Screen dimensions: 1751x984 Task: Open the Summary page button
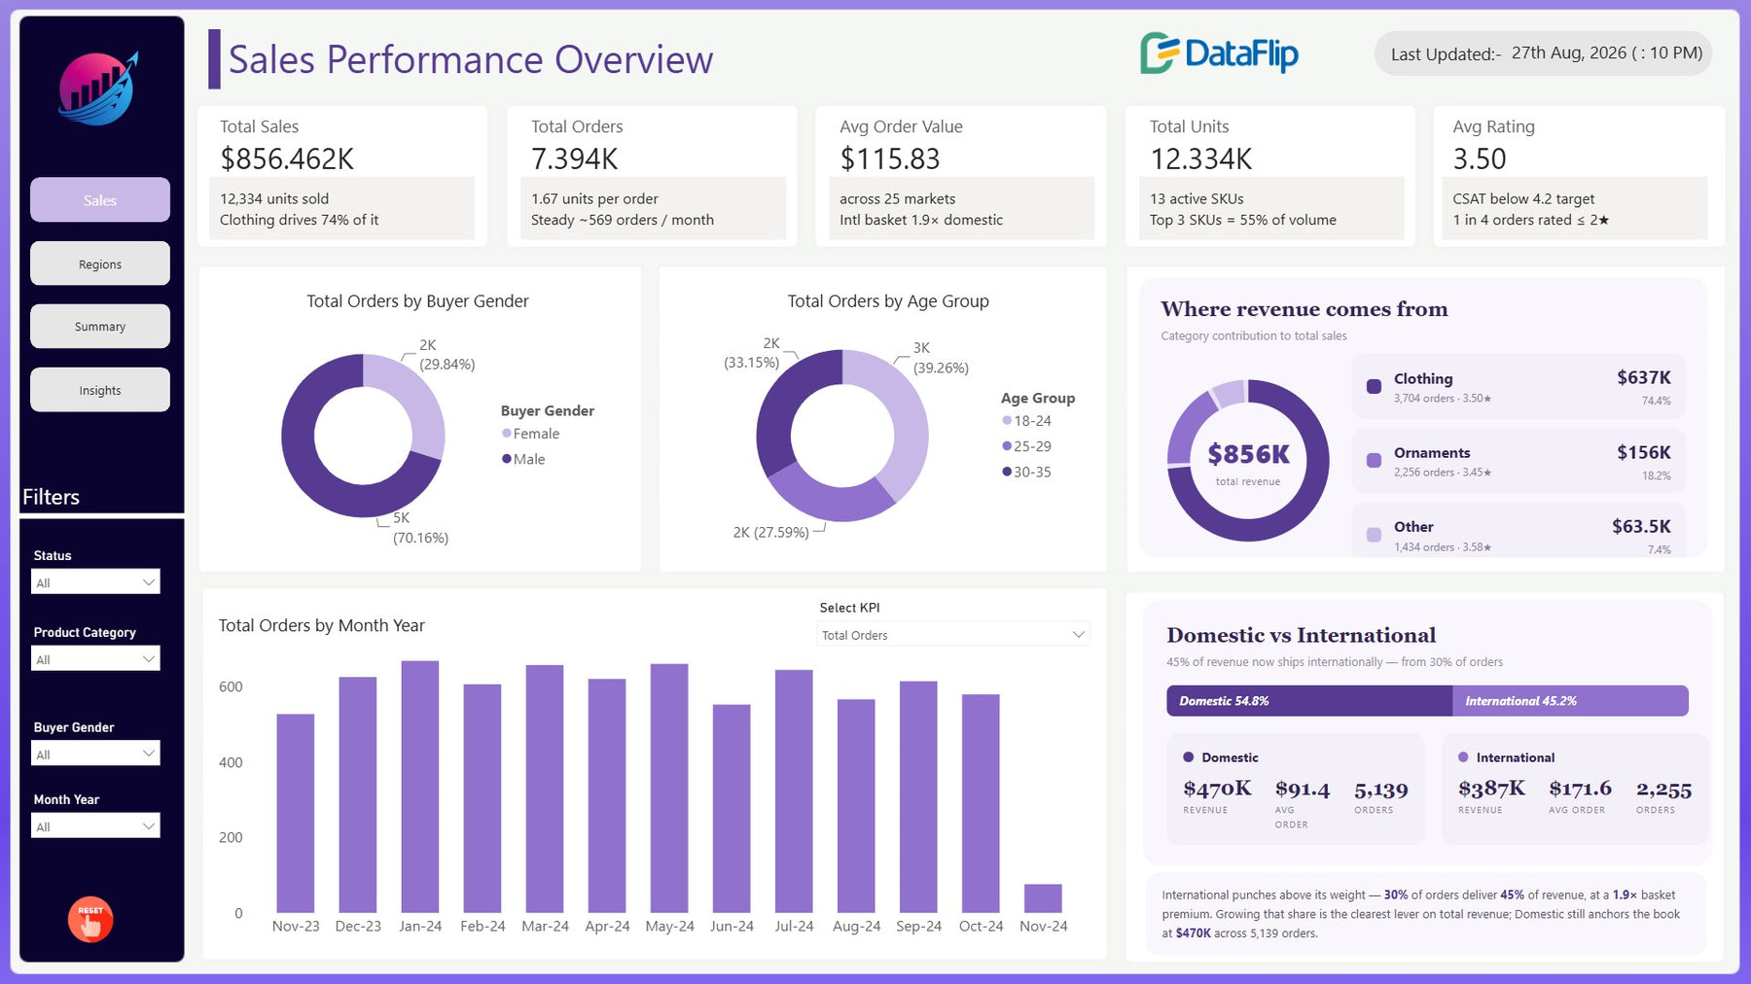point(100,327)
